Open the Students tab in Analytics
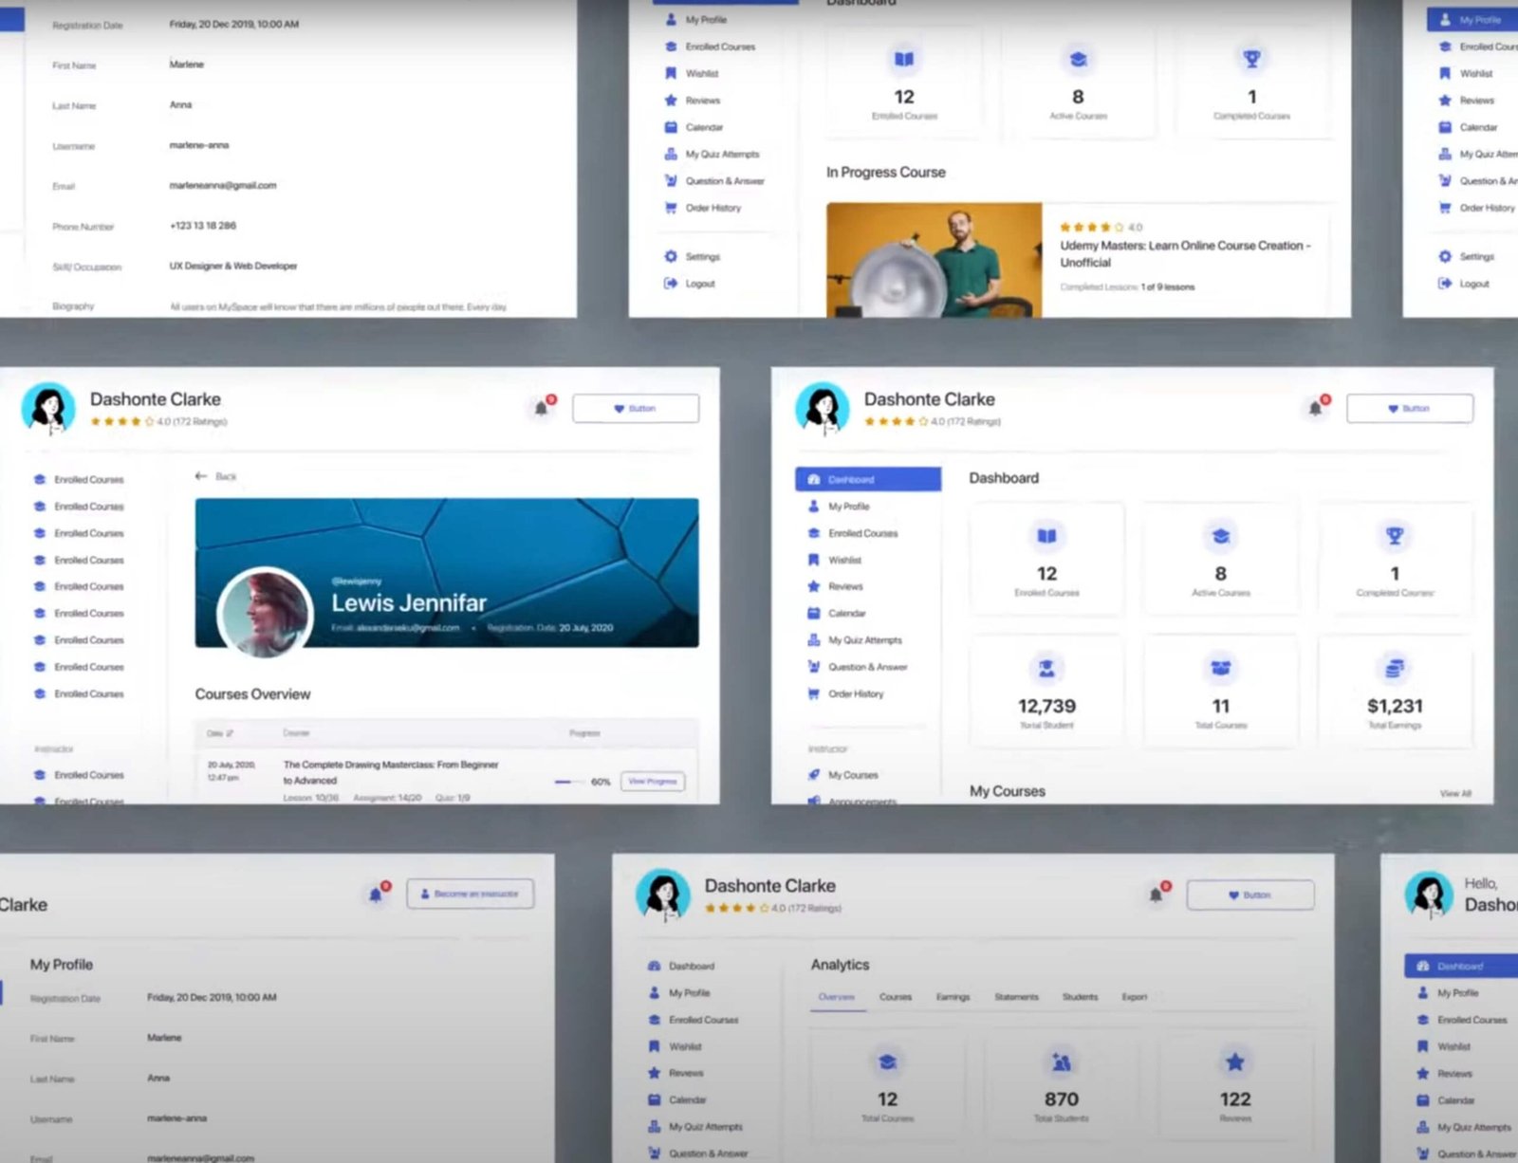 1080,997
